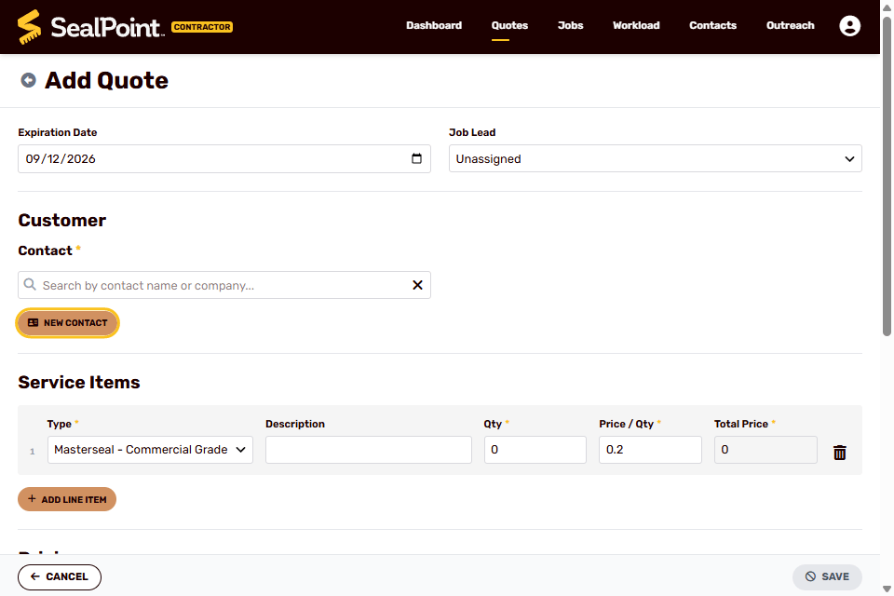Viewport: 894px width, 596px height.
Task: Open the Expiration Date calendar picker
Action: pos(417,158)
